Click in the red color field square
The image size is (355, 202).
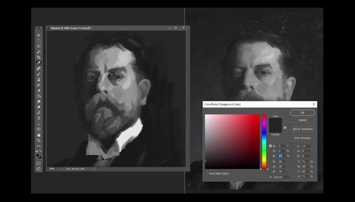point(232,141)
